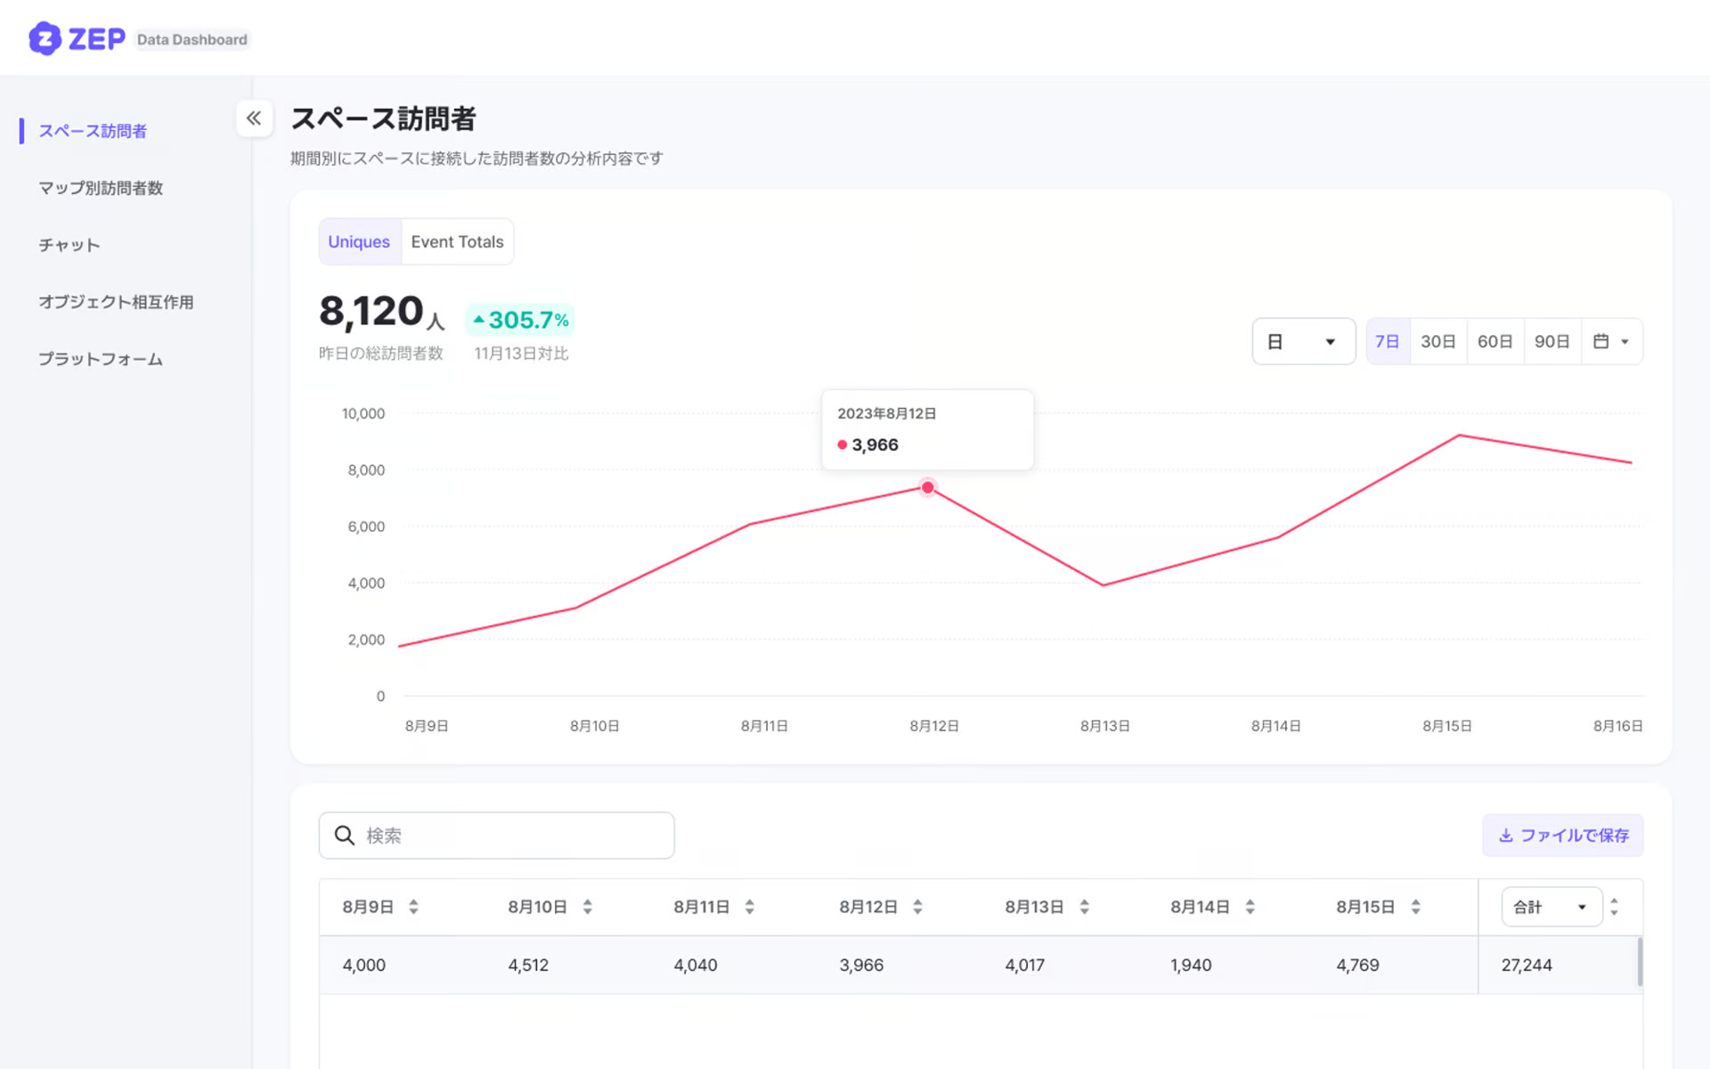Click the search magnifier icon

[345, 836]
